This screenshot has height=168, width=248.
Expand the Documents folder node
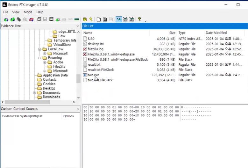(34, 93)
